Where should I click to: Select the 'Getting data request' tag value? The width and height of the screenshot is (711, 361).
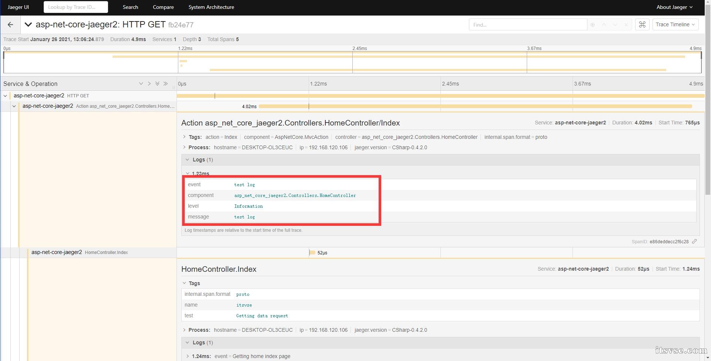pos(262,316)
